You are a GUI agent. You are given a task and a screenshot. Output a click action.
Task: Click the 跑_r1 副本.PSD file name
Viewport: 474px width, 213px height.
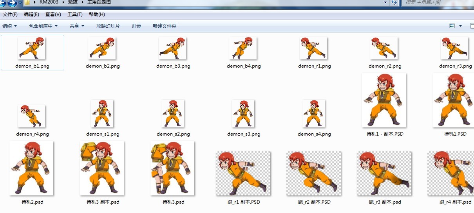pos(244,202)
